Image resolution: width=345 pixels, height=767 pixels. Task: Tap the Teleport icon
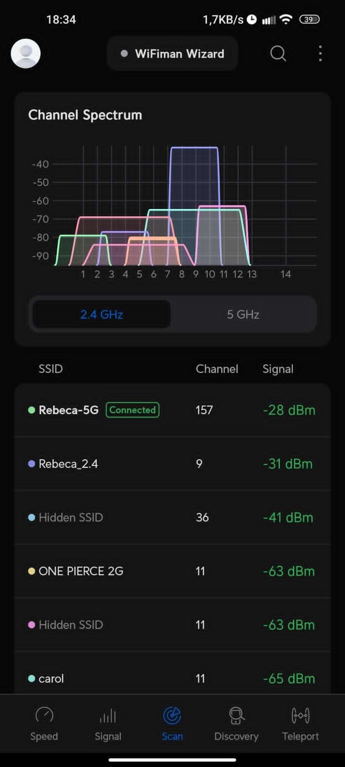pos(300,716)
